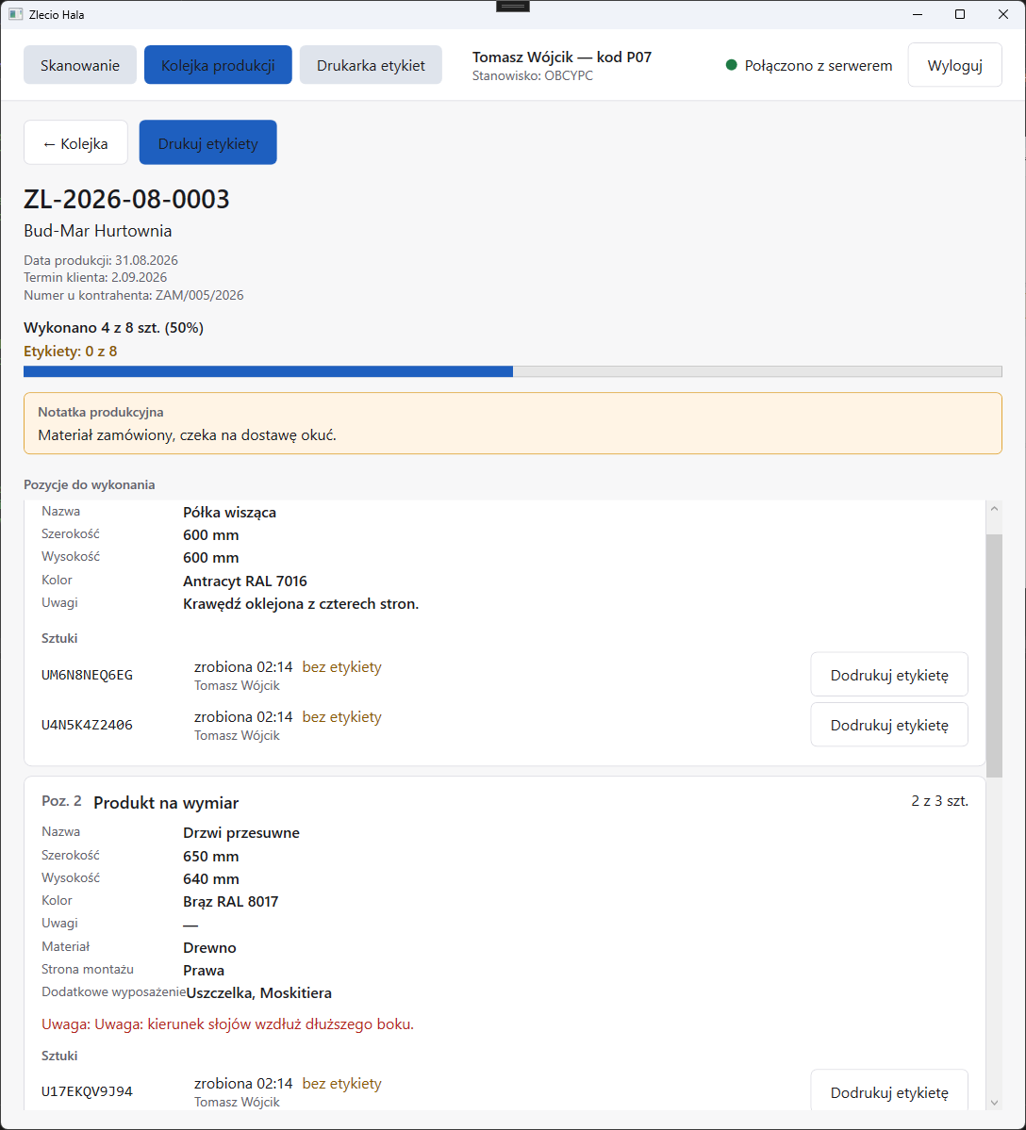Click the text 'Termin klienta: 2.09.2026'

[95, 277]
